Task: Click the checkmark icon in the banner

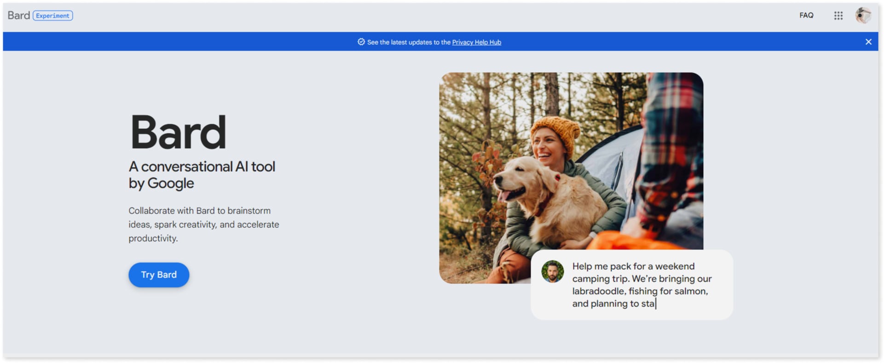Action: coord(361,42)
